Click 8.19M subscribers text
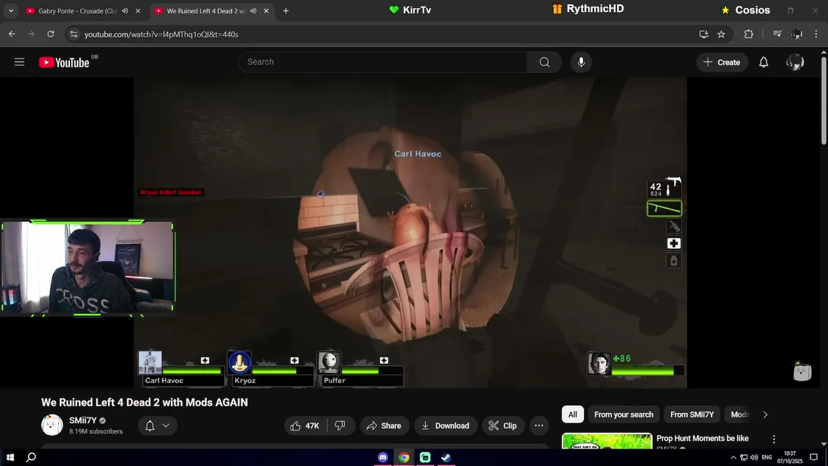 point(96,432)
